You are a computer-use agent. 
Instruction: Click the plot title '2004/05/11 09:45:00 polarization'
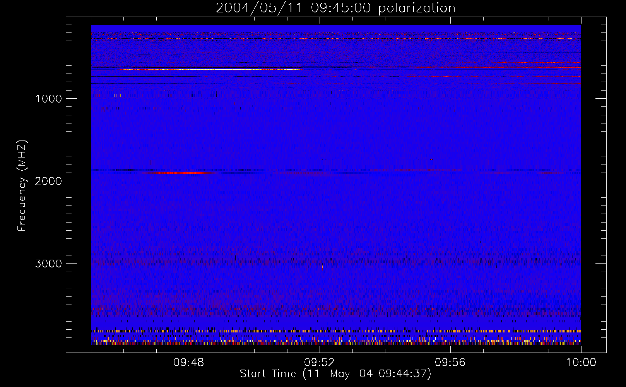pos(335,8)
